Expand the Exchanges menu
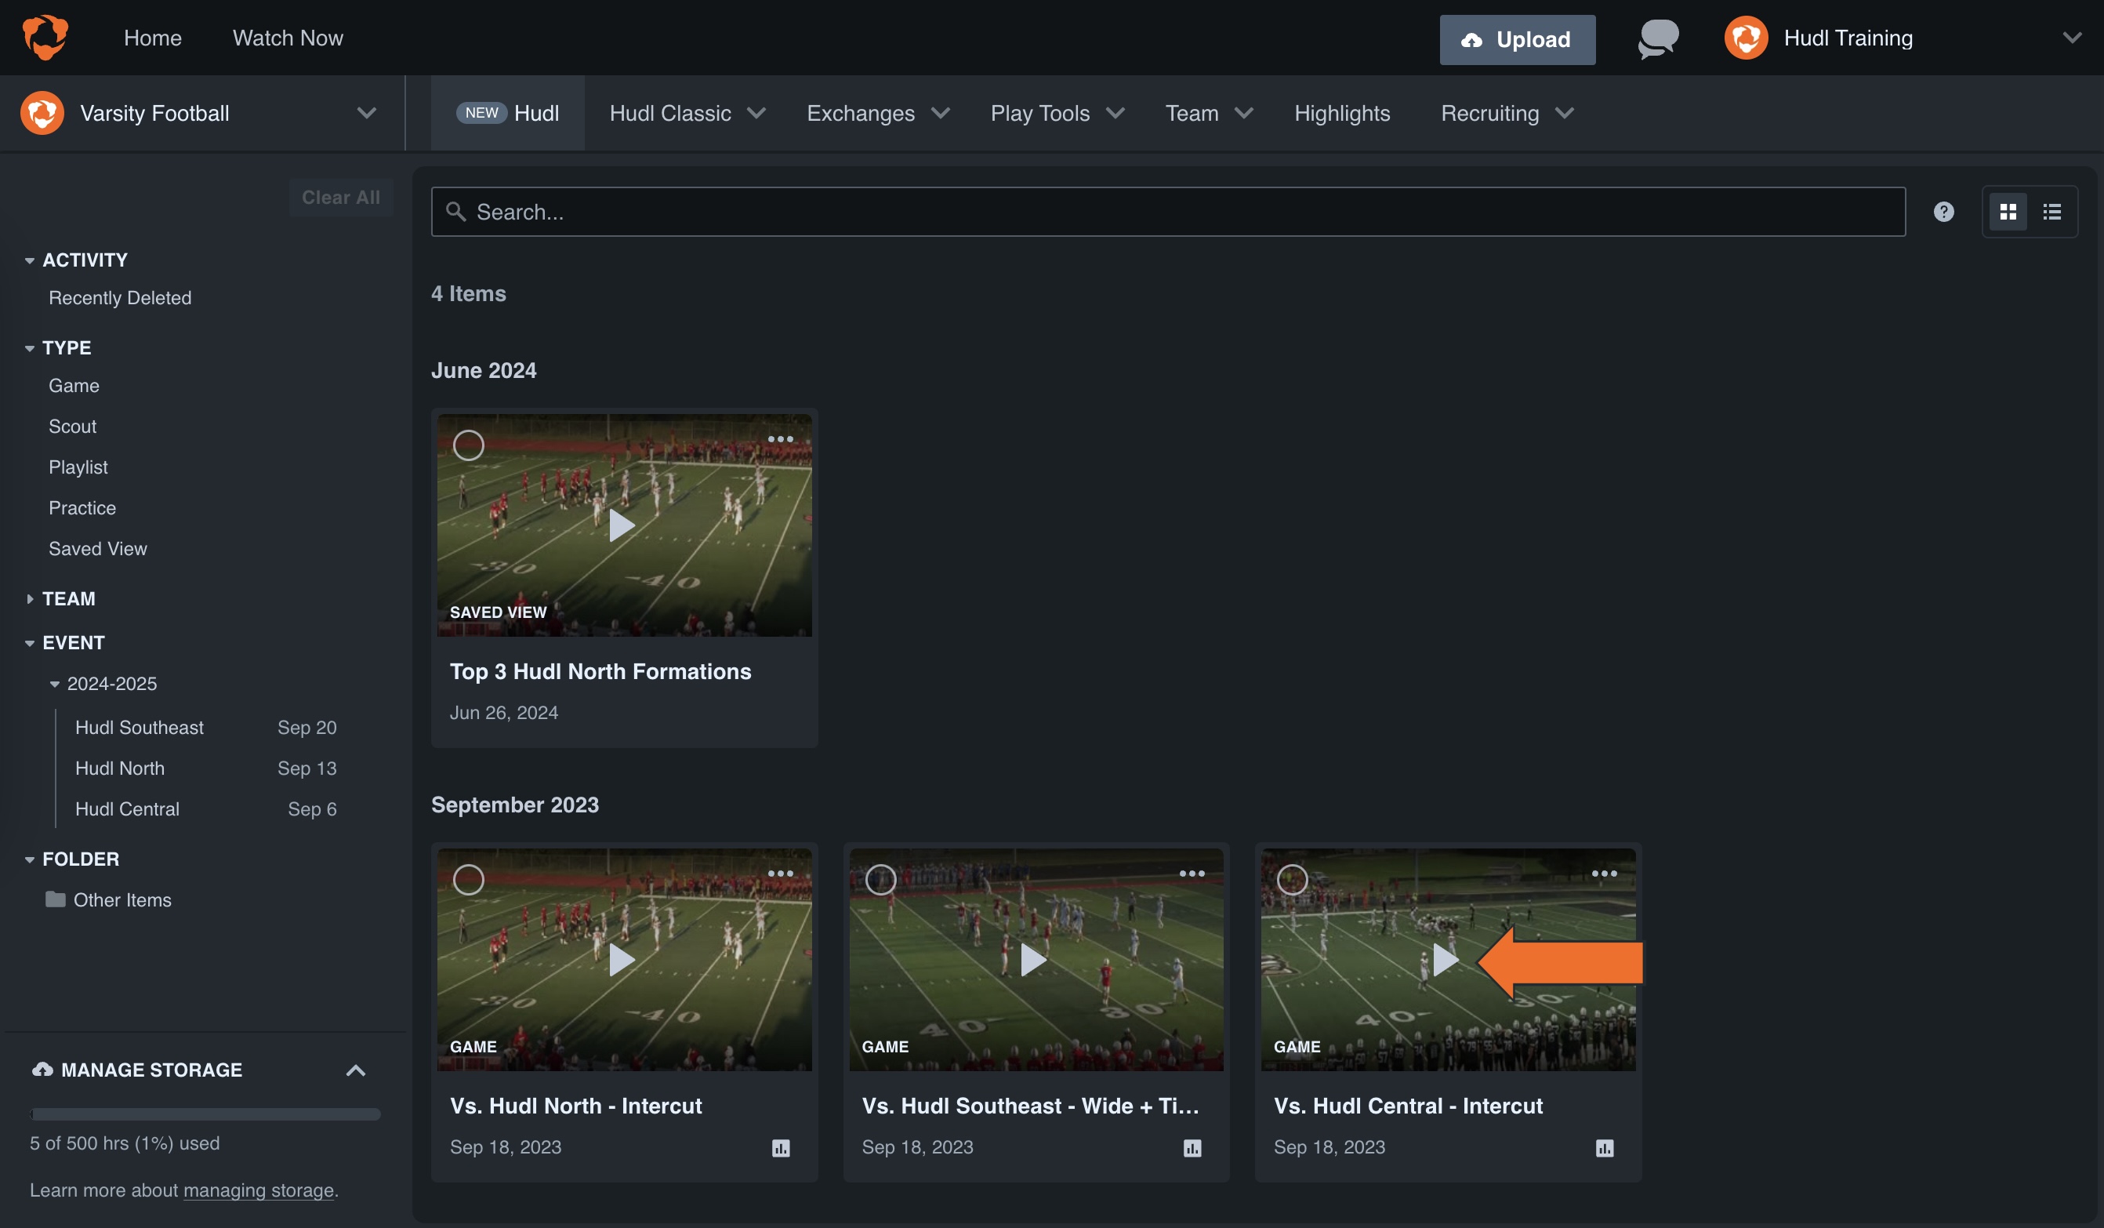This screenshot has height=1228, width=2104. 878,113
